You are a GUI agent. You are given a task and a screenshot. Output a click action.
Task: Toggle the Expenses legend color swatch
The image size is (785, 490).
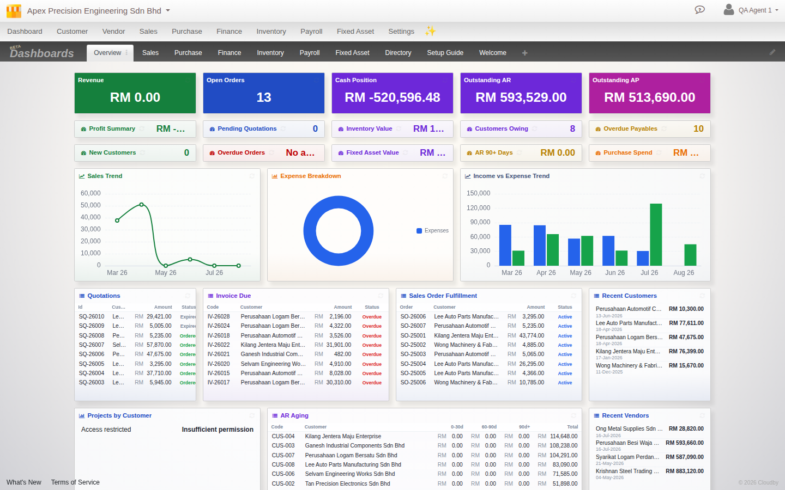tap(419, 231)
